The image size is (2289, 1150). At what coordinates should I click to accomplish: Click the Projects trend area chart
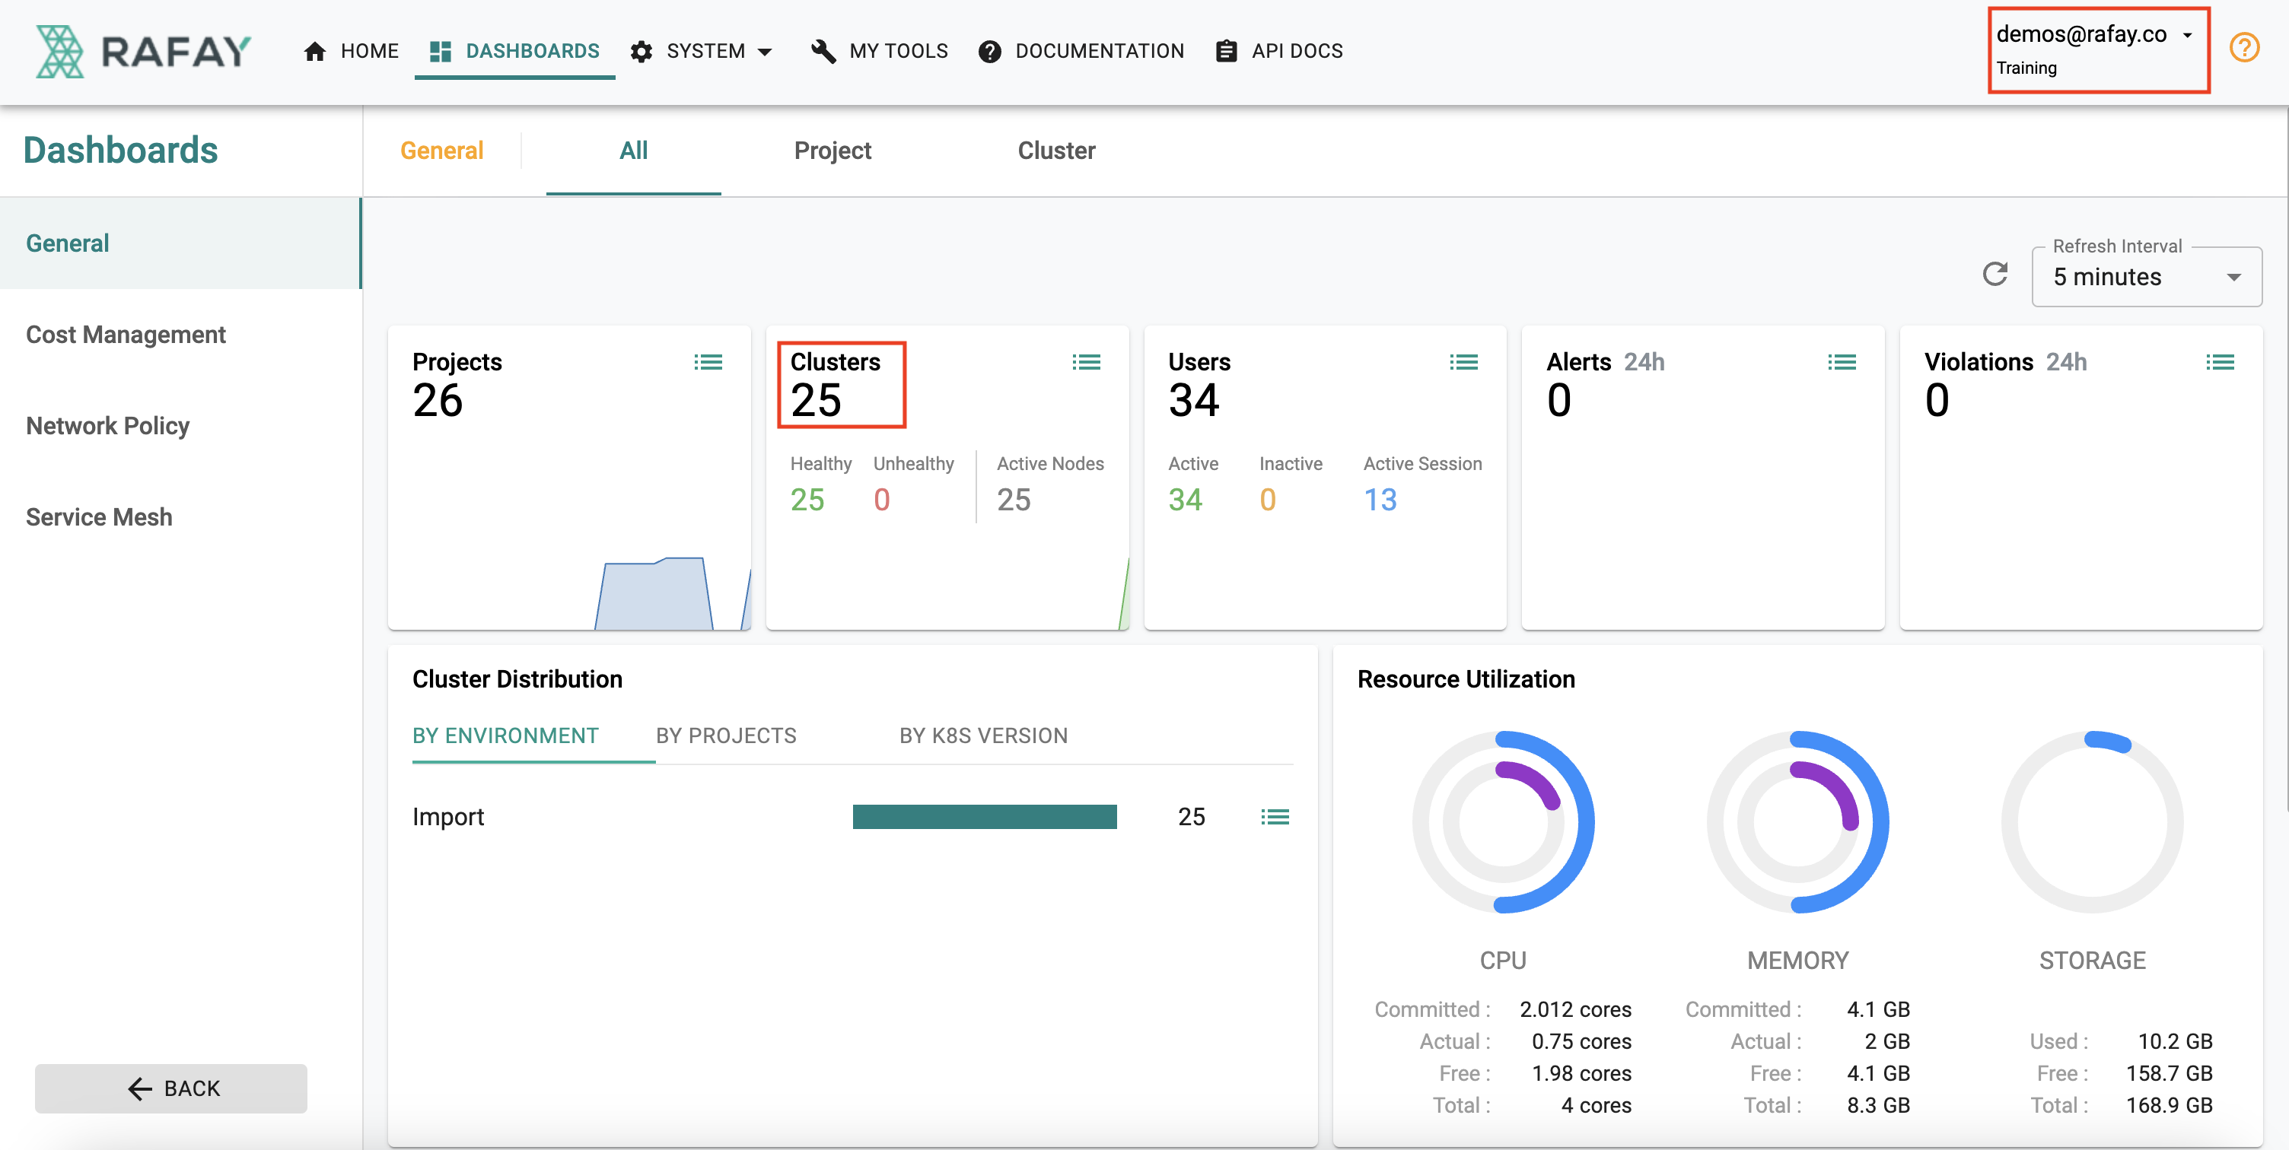tap(673, 593)
